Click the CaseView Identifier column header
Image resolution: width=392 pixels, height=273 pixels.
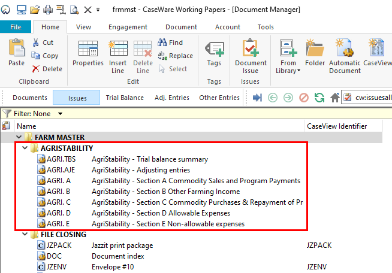[x=343, y=126]
